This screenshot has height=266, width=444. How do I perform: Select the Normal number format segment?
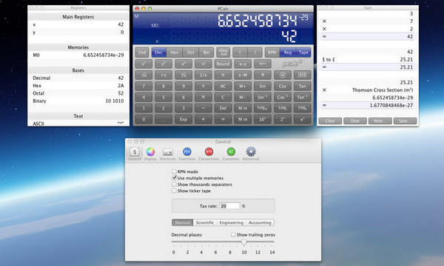[x=182, y=222]
